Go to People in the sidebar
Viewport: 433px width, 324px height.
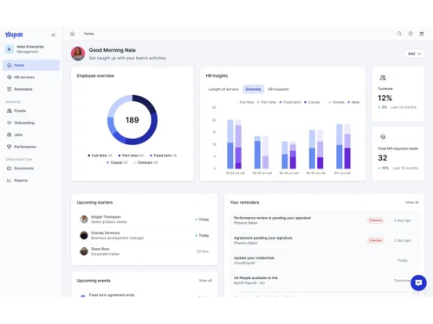pyautogui.click(x=31, y=111)
